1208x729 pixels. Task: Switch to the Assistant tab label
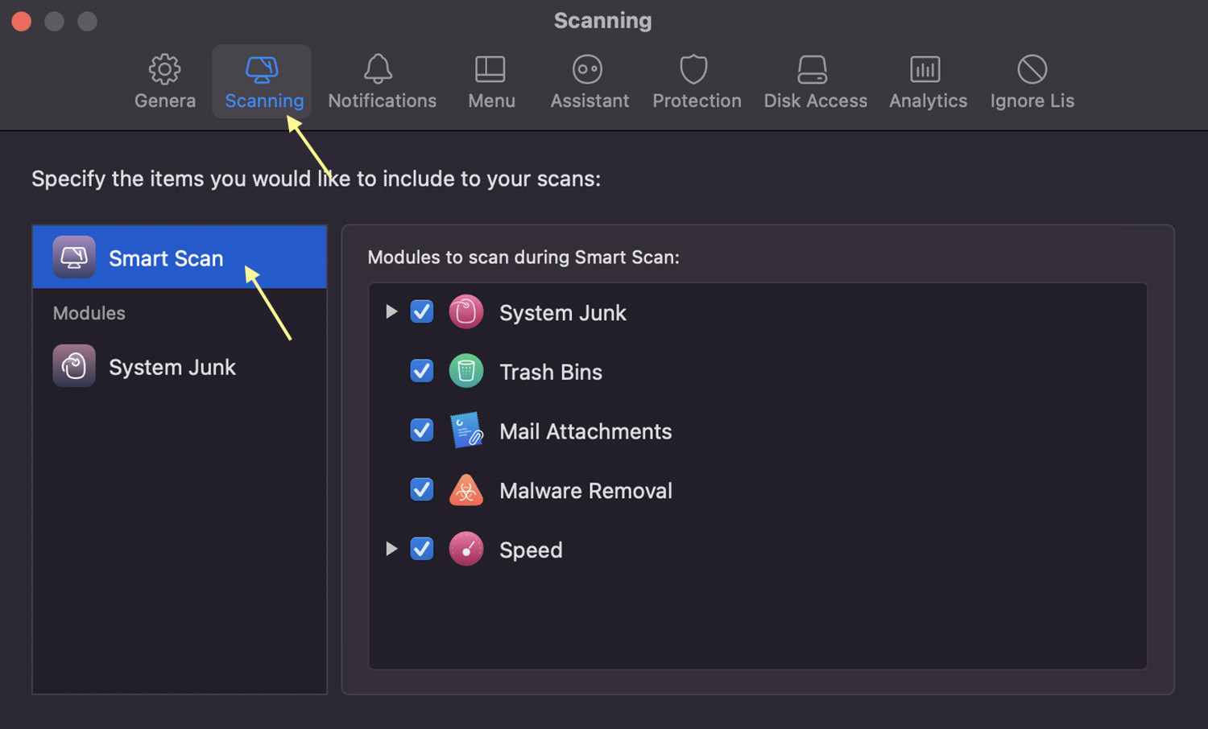(x=590, y=101)
